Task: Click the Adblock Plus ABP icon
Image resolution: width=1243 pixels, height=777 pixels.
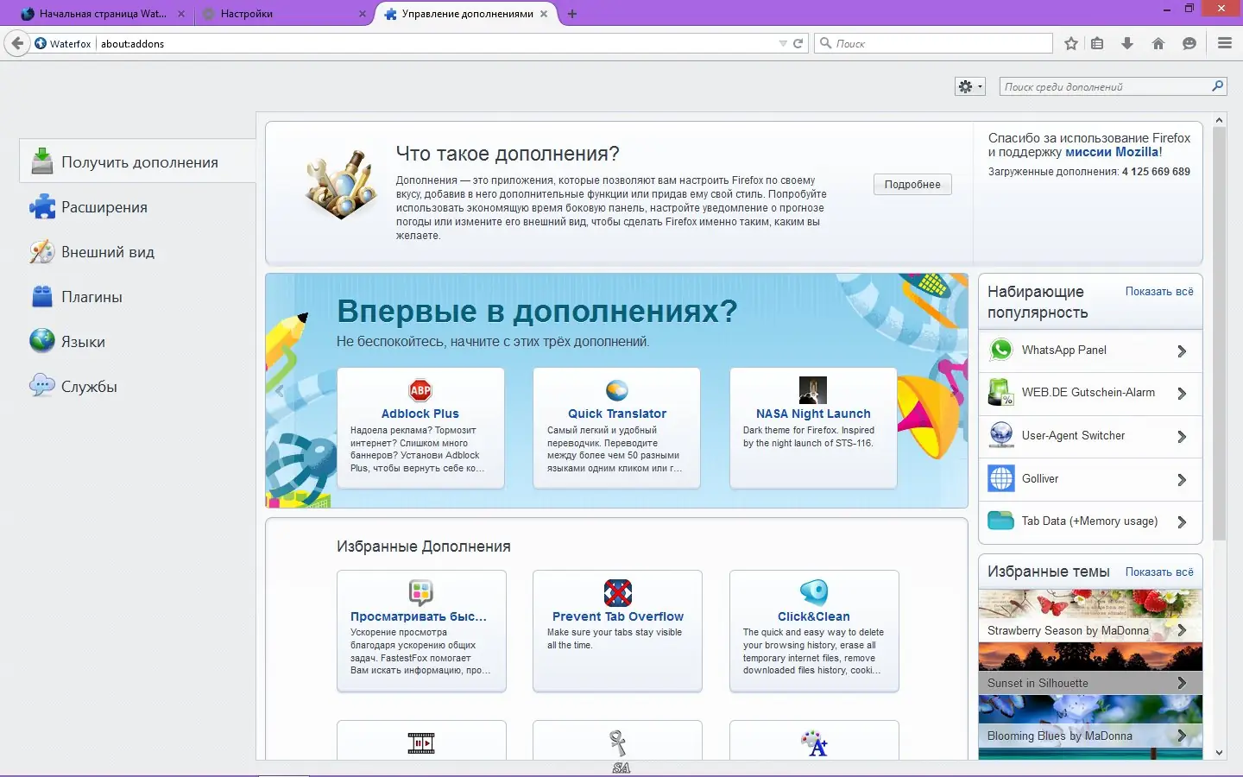Action: (420, 390)
